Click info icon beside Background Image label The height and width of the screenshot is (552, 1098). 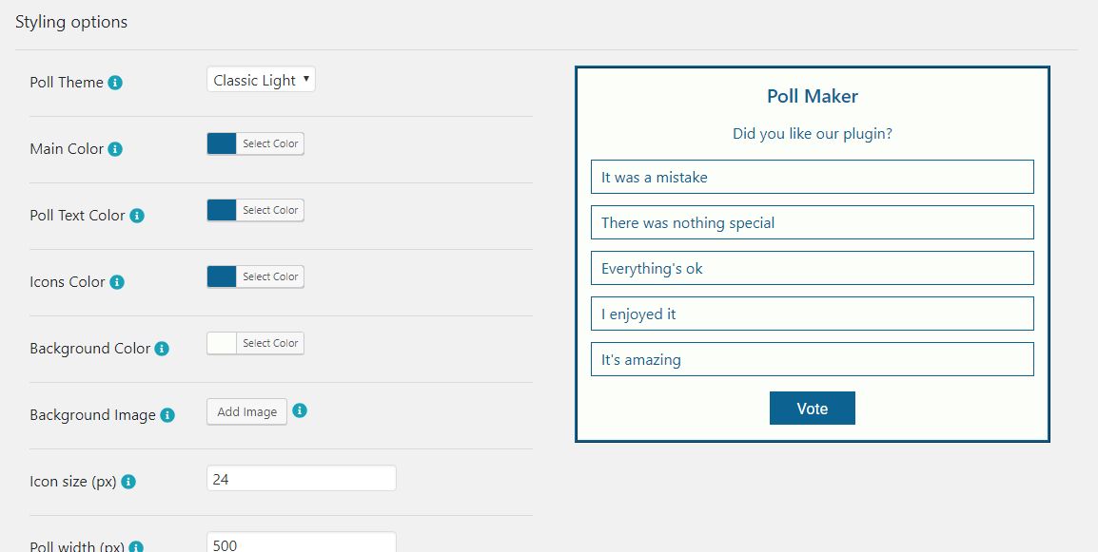coord(167,415)
